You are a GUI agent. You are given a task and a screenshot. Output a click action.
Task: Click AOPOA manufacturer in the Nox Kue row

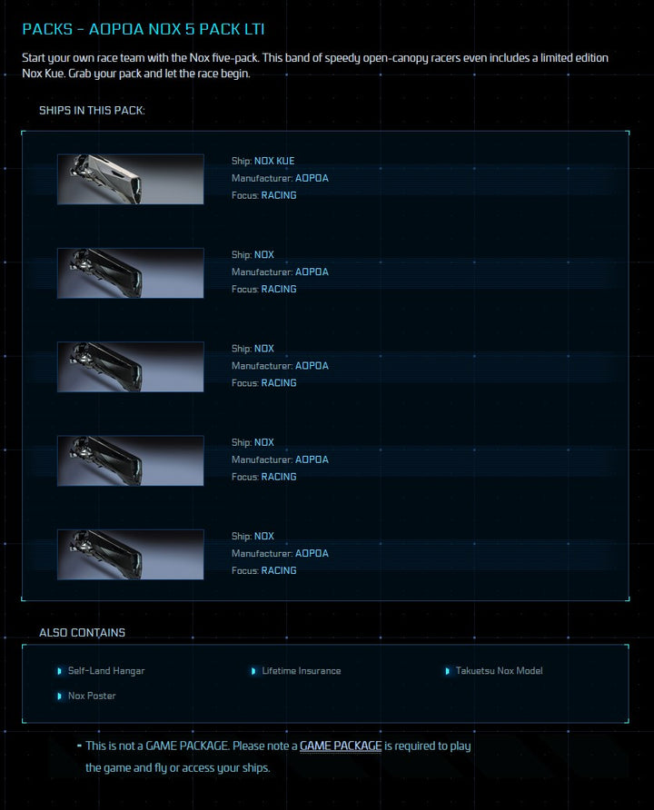pos(312,178)
